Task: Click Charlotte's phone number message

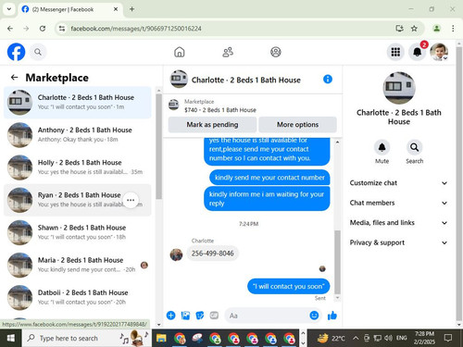Action: 212,254
